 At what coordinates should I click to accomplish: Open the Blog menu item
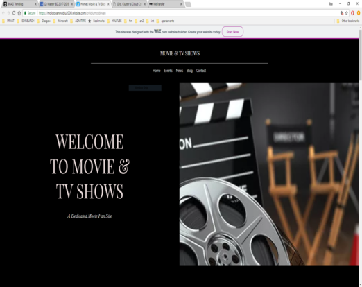point(189,71)
